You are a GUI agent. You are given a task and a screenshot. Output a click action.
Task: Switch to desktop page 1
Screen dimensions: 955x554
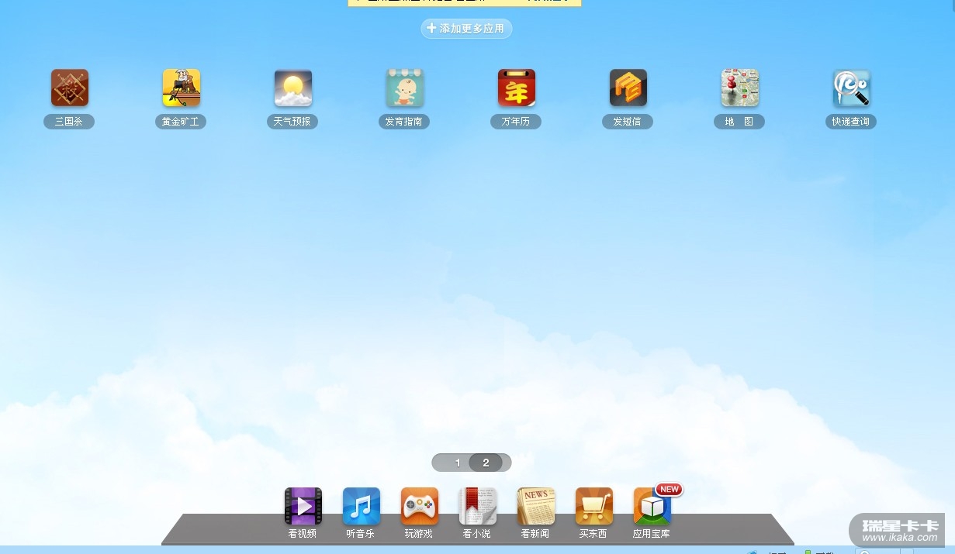click(x=458, y=463)
